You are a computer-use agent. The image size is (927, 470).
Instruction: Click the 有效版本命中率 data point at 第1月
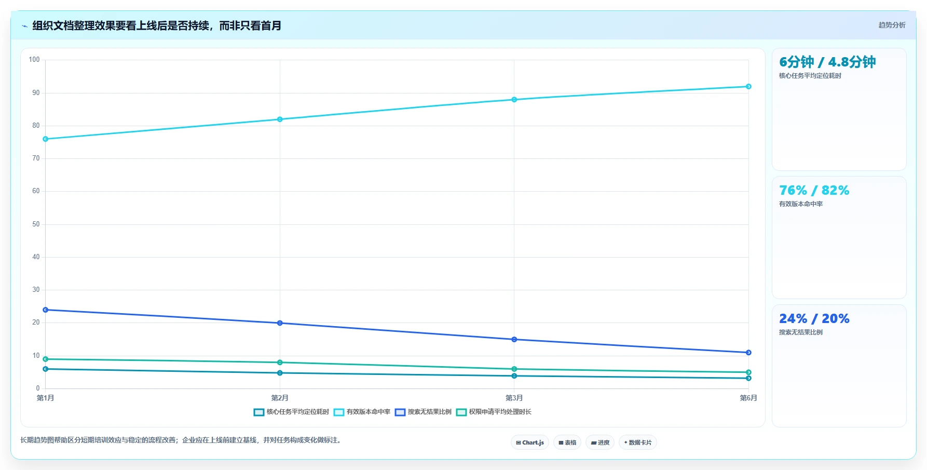[46, 139]
